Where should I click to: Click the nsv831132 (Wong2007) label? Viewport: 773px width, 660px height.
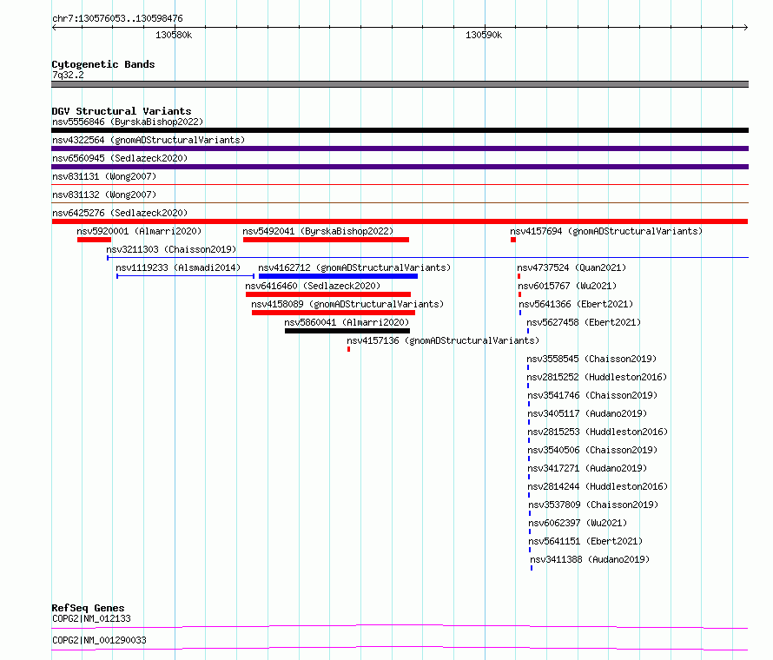104,195
